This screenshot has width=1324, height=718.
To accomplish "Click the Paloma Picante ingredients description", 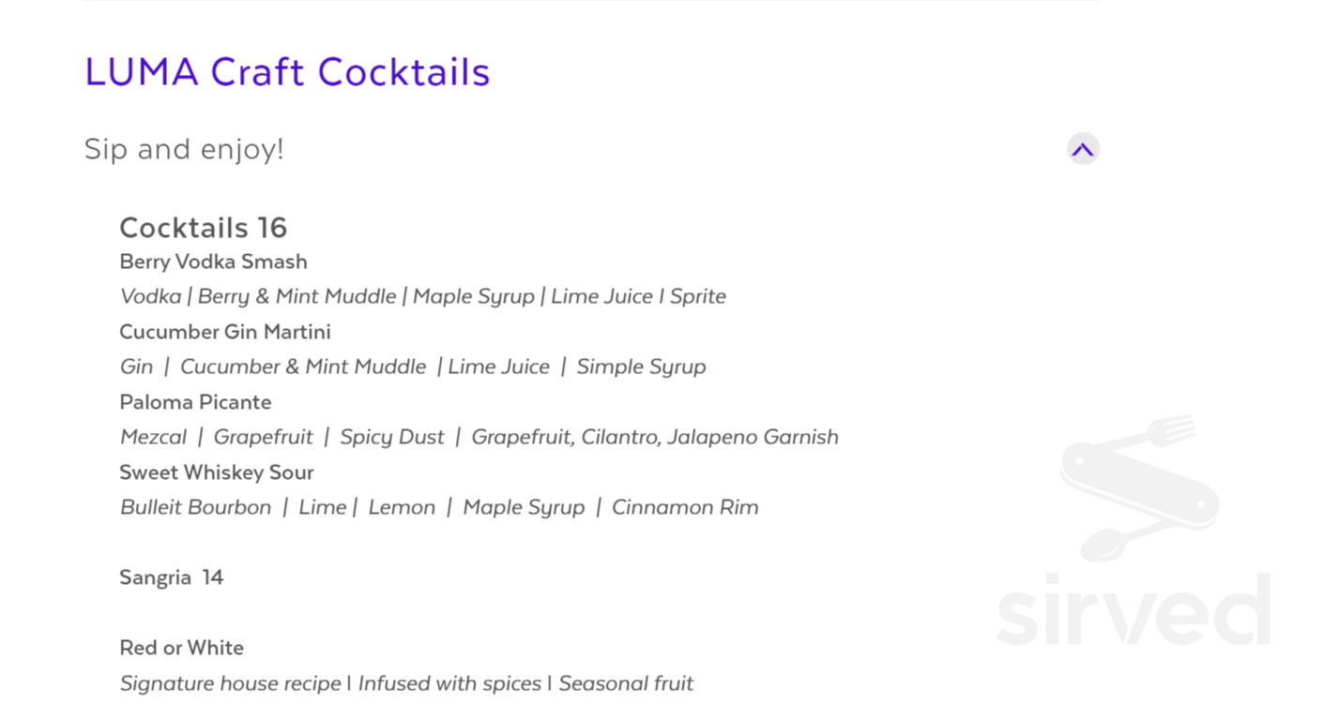I will [479, 437].
